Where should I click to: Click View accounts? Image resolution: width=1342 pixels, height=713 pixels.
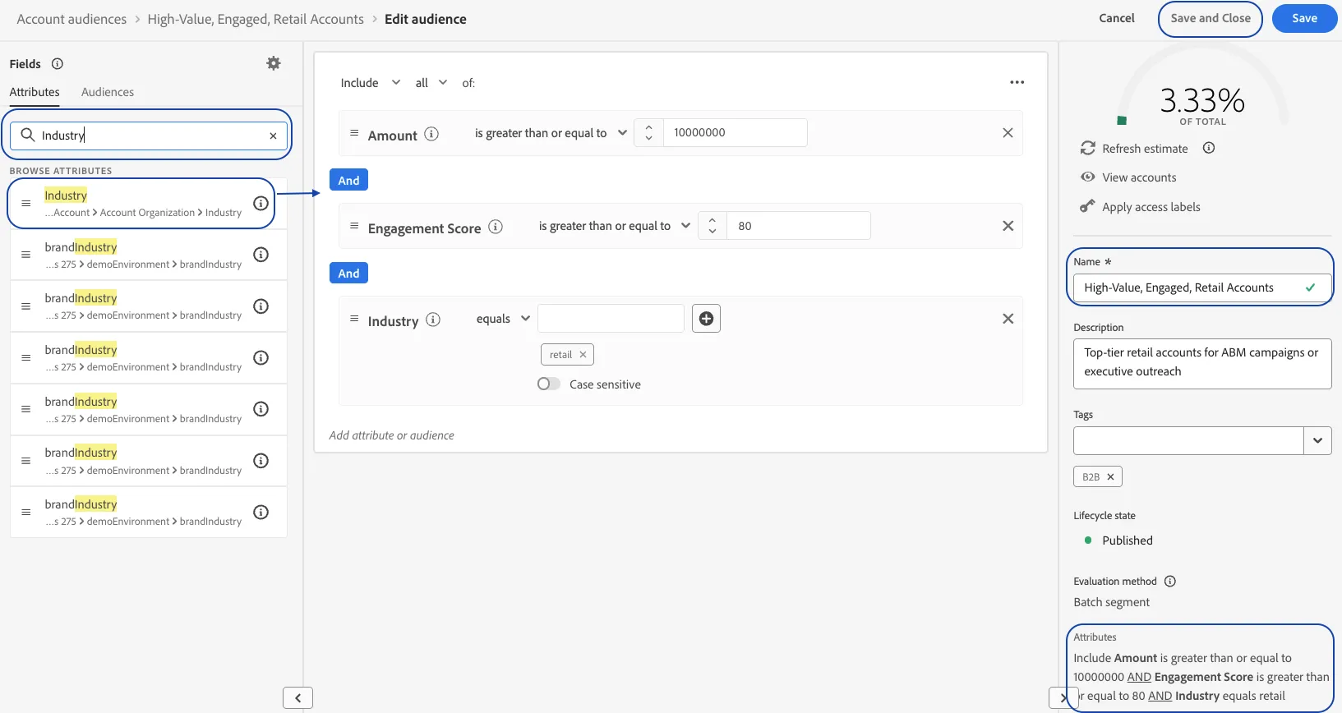(1139, 177)
